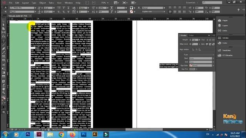
Task: Select the Pencil tool
Action: click(x=3, y=53)
